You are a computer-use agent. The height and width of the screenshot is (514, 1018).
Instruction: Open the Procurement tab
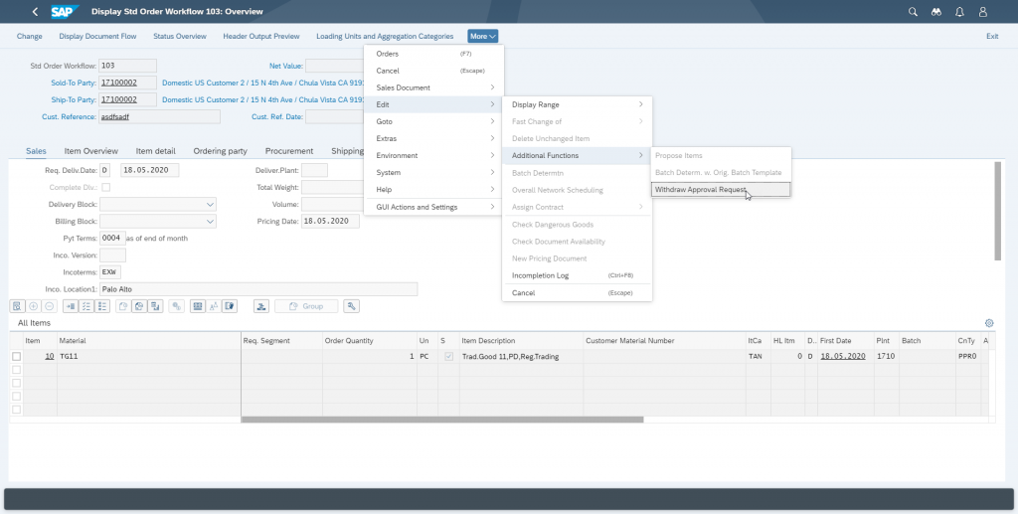tap(289, 151)
